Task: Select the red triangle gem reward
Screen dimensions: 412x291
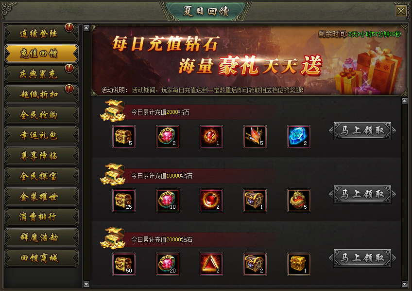Action: click(x=211, y=264)
